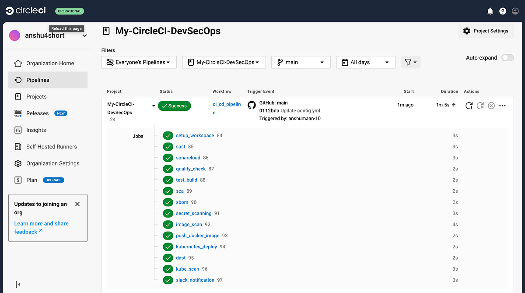Image resolution: width=525 pixels, height=293 pixels.
Task: Click the rerun-from-failed icon in Actions
Action: point(480,106)
